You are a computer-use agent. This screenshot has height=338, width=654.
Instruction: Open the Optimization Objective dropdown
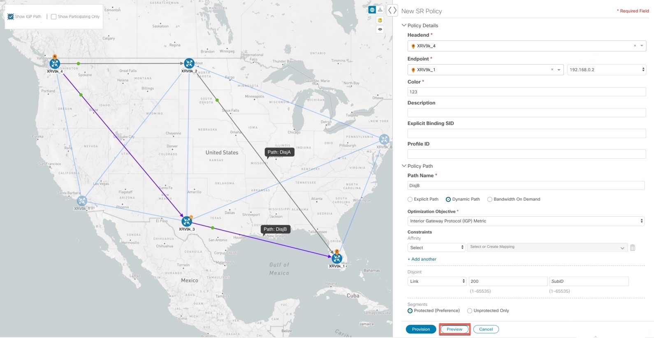[526, 221]
